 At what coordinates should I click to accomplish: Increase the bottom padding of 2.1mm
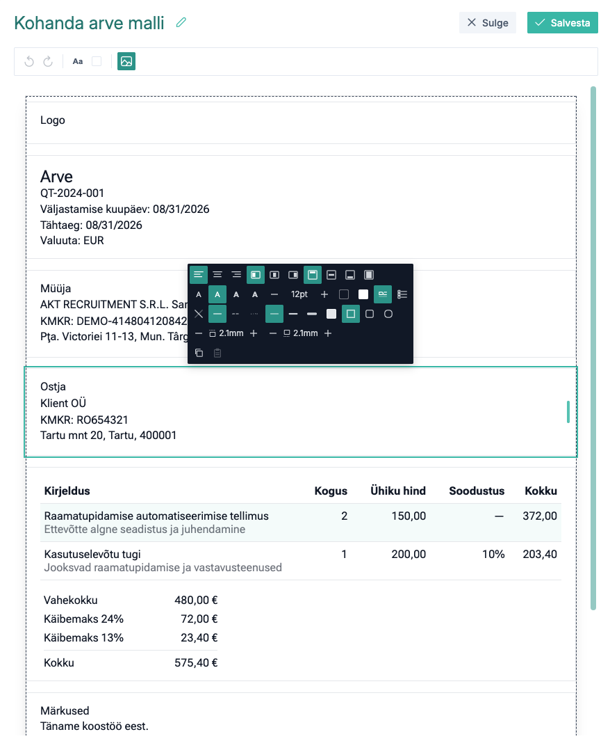pyautogui.click(x=328, y=333)
